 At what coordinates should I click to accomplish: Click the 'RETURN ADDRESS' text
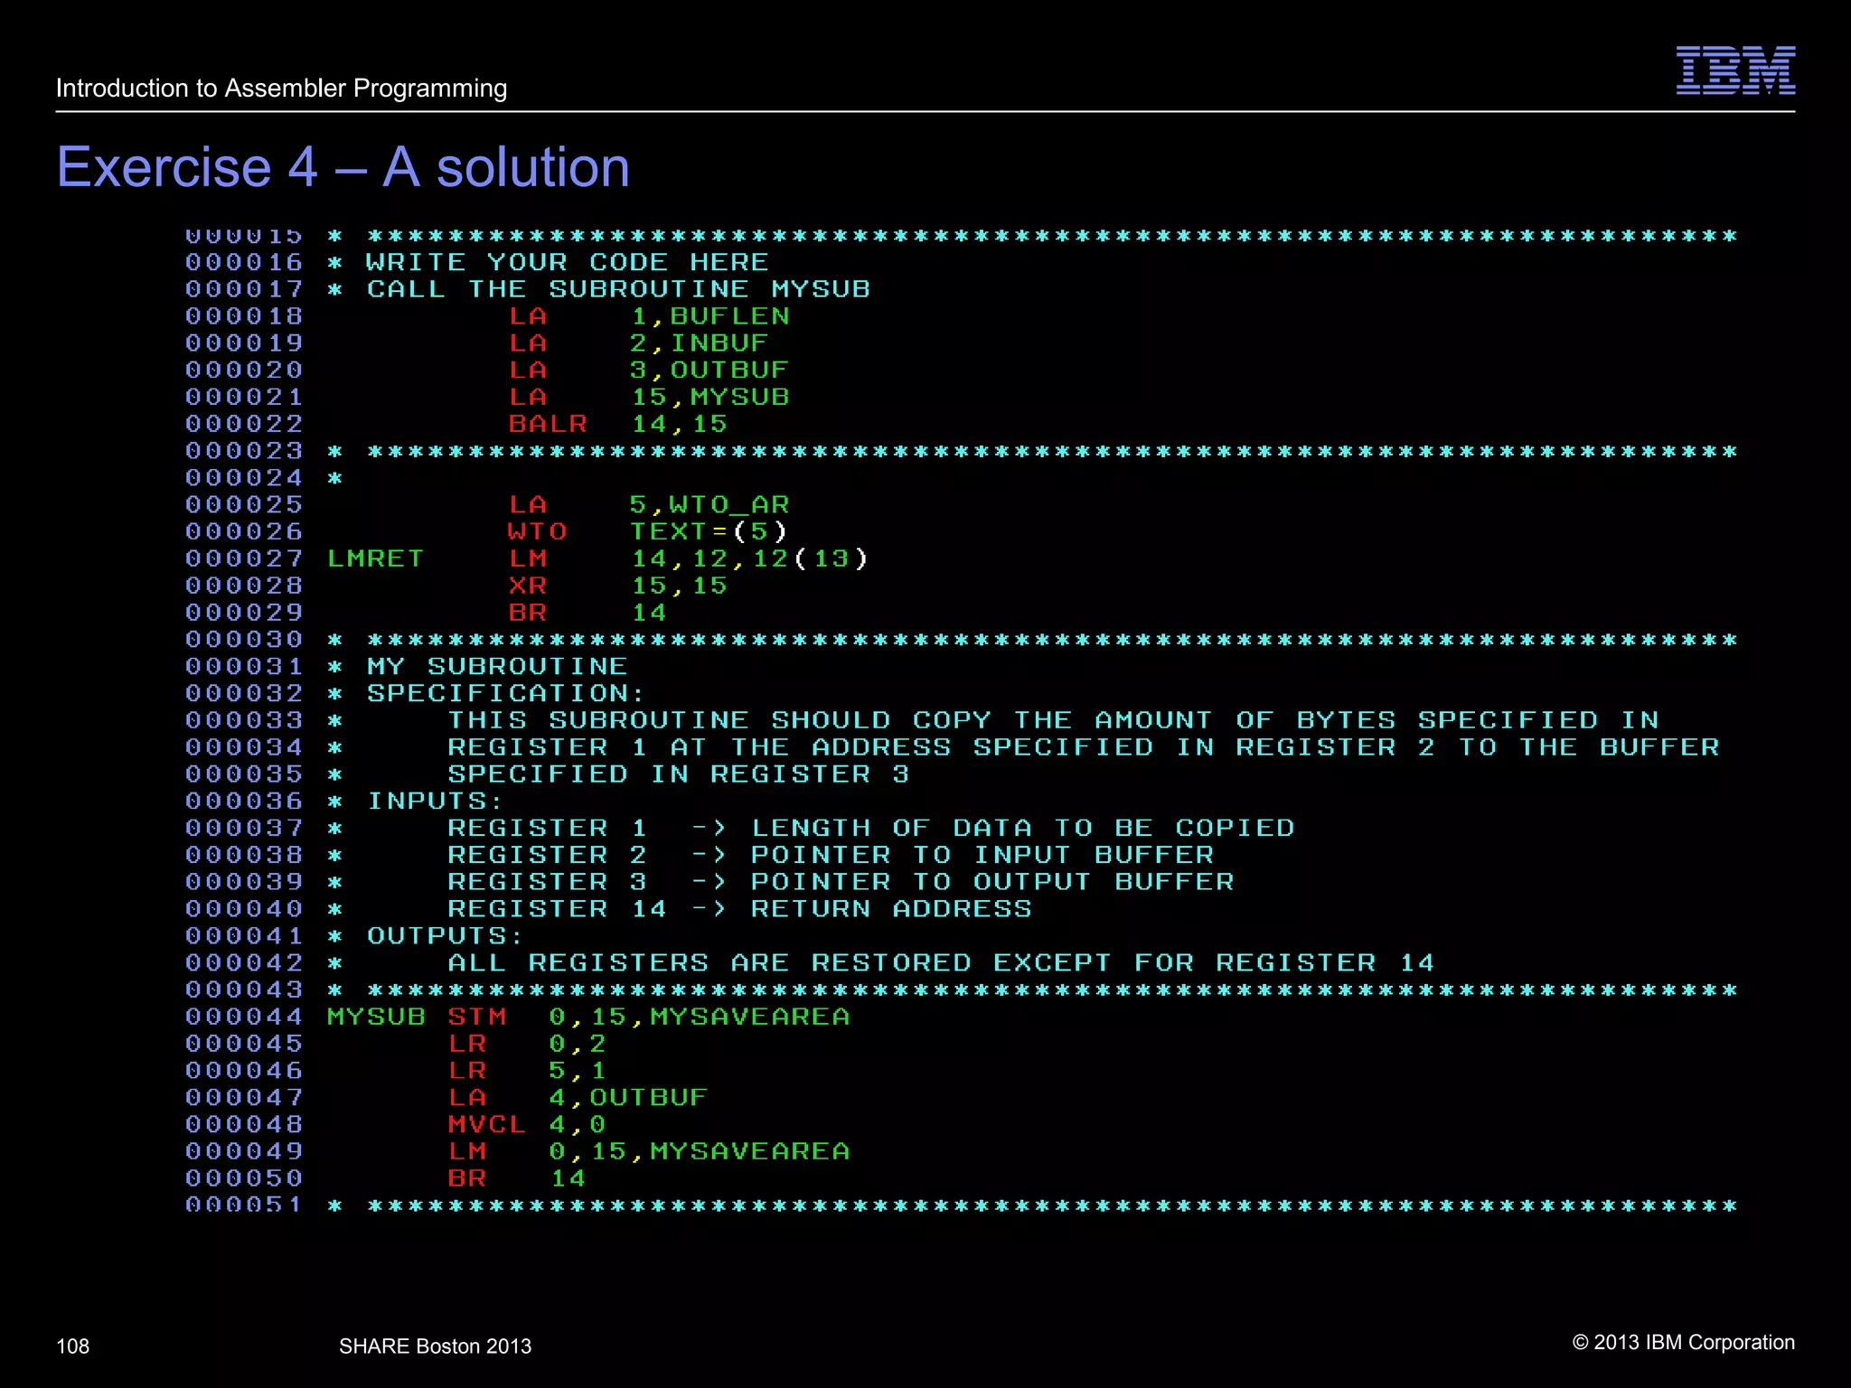891,909
